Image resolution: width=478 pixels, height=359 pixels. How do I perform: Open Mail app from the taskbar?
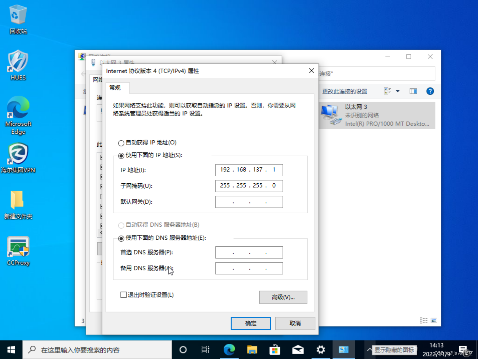(x=298, y=350)
